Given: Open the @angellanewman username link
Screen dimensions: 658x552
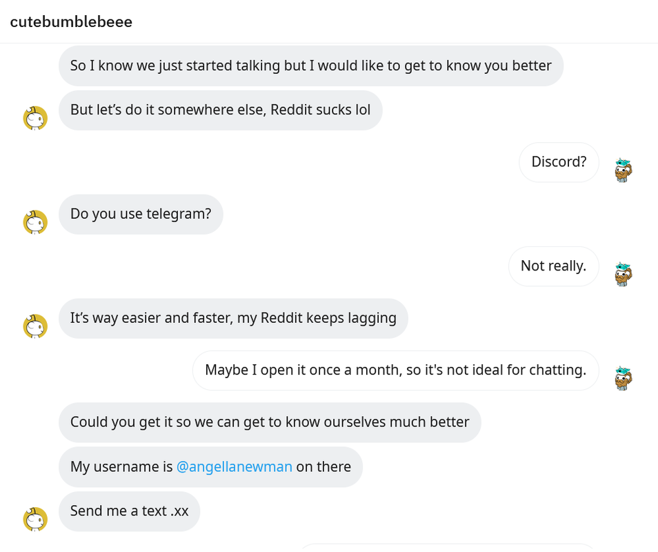Looking at the screenshot, I should coord(234,467).
